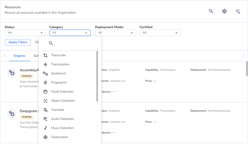Click the Transcode crop icon
Screen dimensions: 248x144
tap(45, 55)
